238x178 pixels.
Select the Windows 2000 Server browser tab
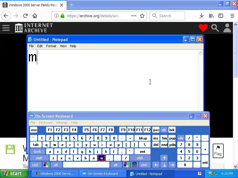coord(33,5)
